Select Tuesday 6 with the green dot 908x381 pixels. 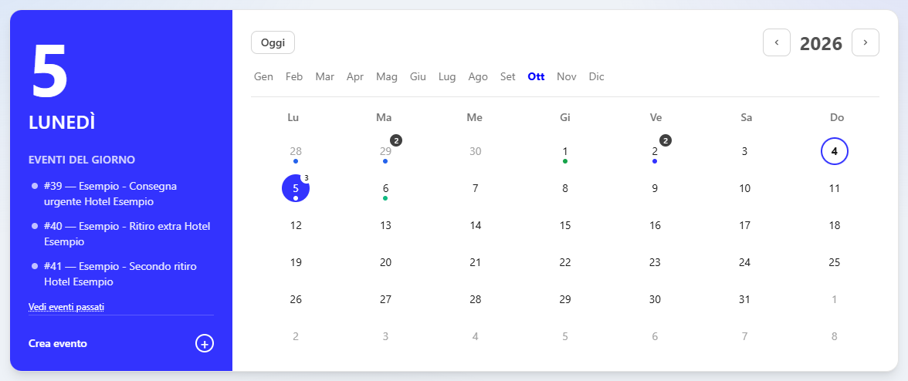386,188
